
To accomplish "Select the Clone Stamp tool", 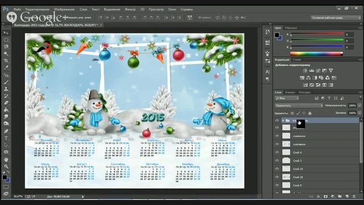I will (x=6, y=89).
